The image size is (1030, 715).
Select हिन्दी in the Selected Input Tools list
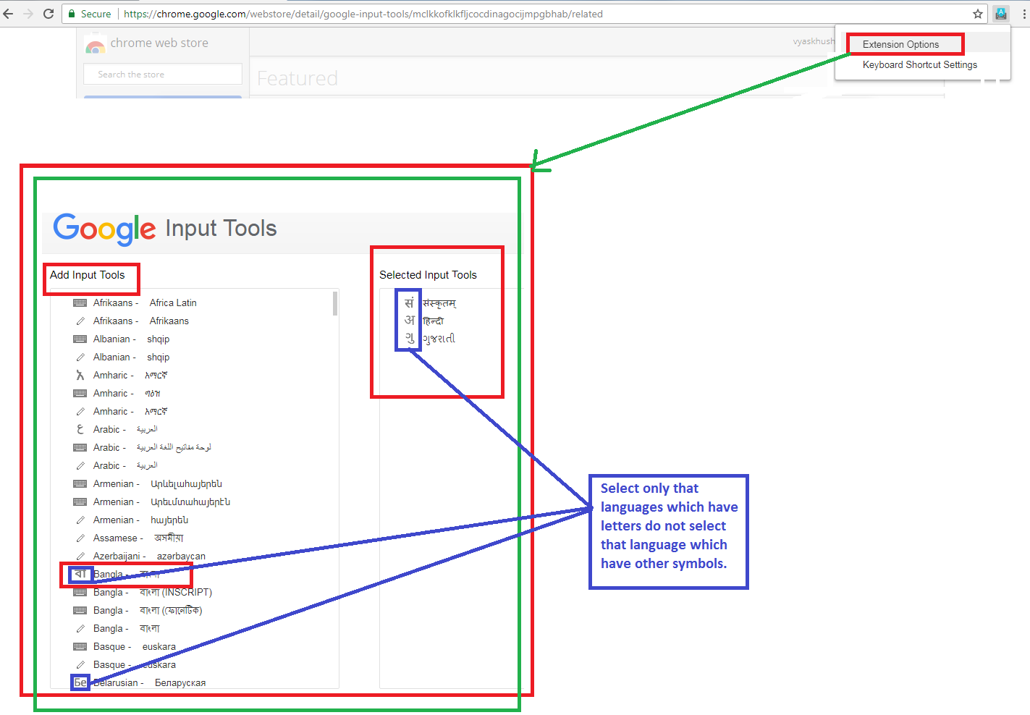[x=434, y=321]
